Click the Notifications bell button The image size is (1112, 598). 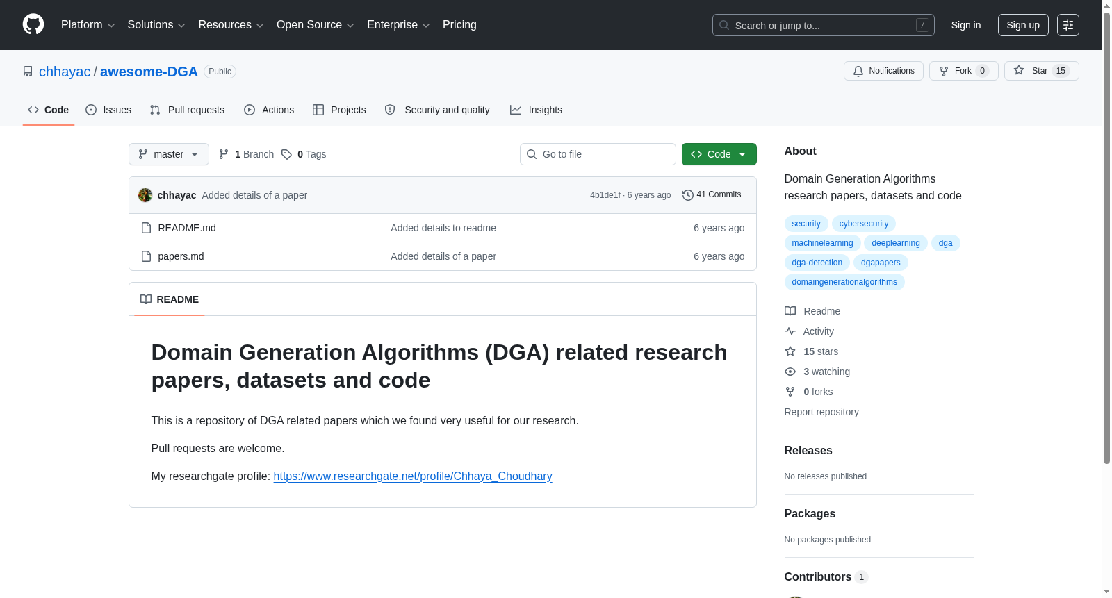point(883,71)
